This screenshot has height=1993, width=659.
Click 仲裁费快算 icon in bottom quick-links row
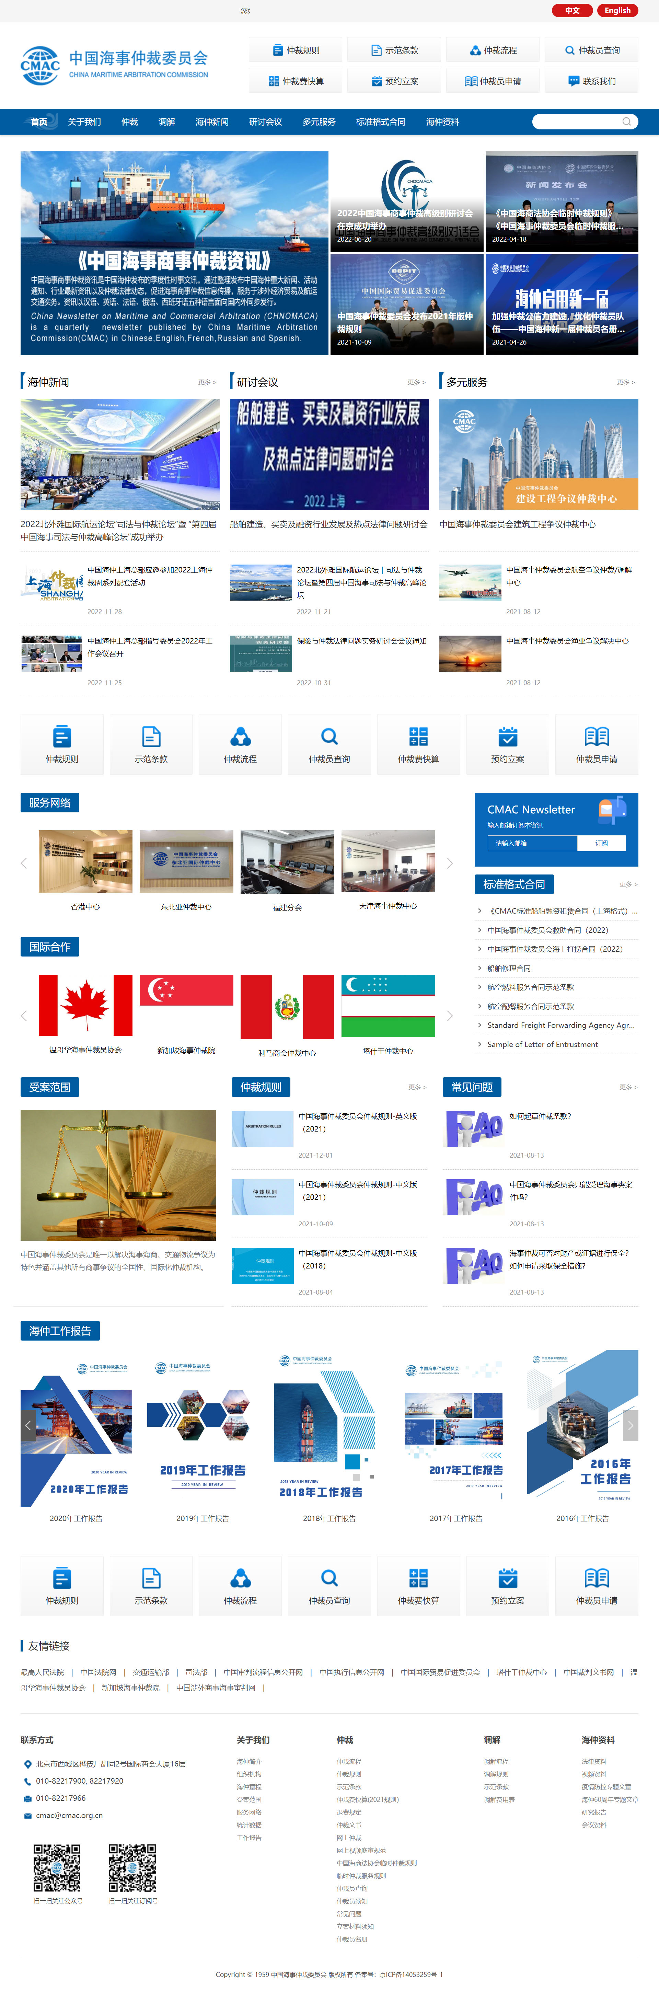coord(418,1586)
